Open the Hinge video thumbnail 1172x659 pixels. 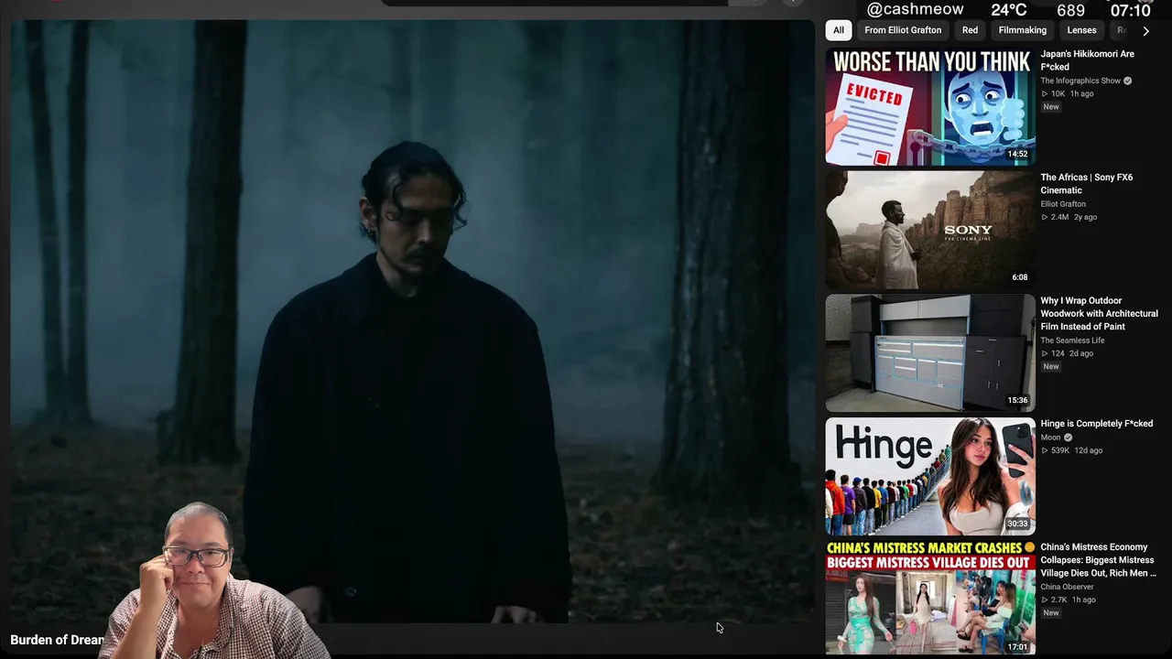[x=930, y=476]
